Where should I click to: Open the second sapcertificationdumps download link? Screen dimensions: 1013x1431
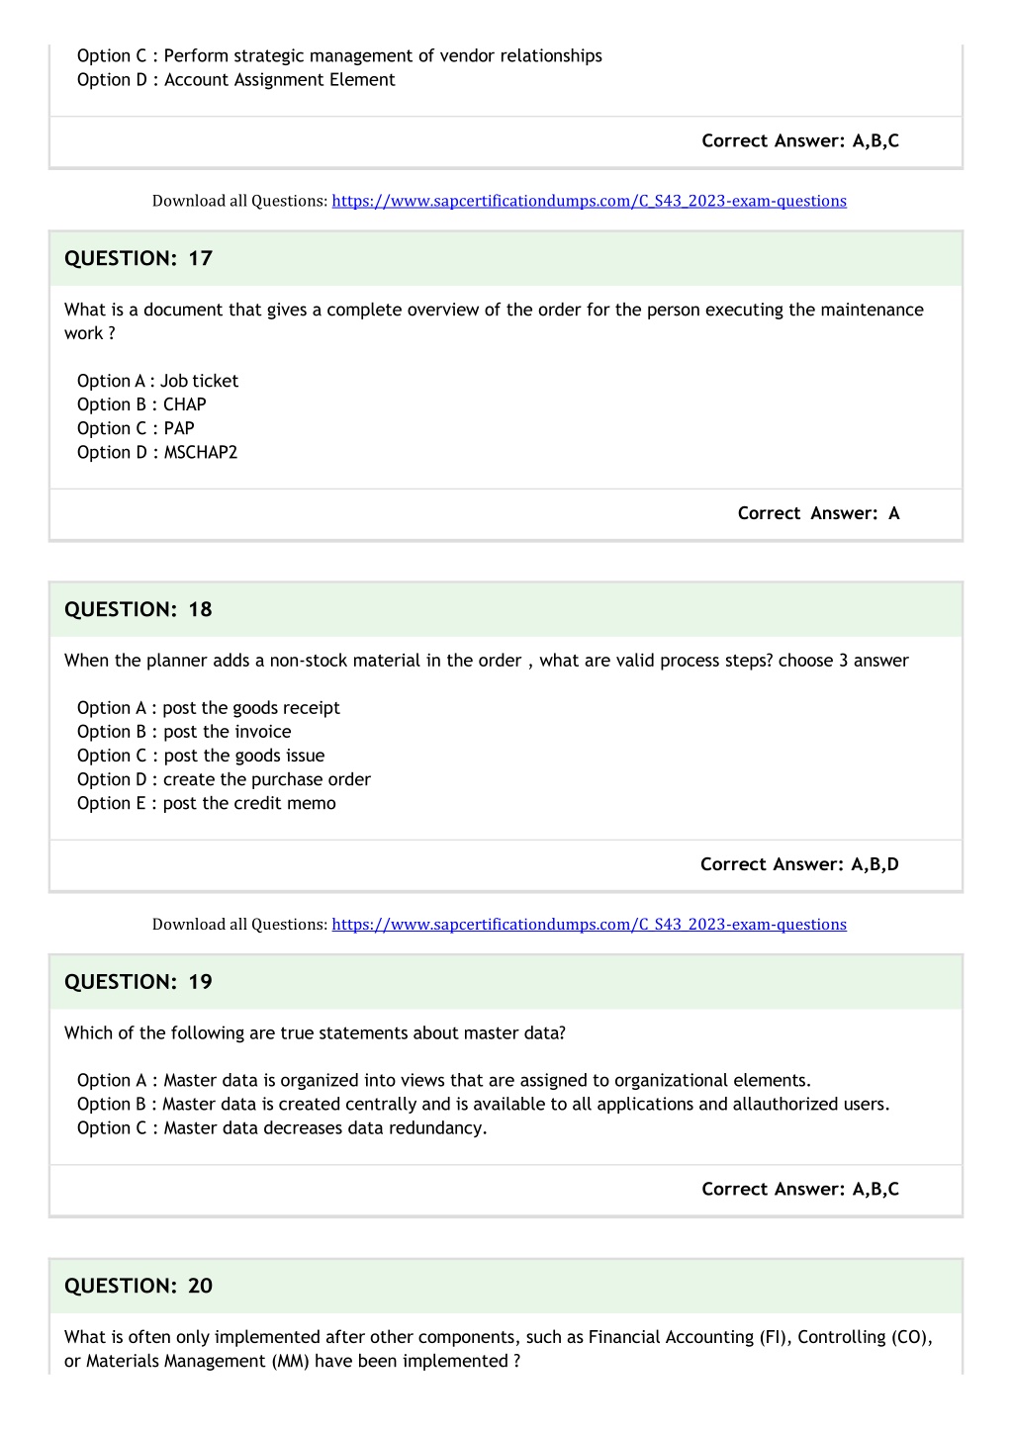tap(589, 924)
